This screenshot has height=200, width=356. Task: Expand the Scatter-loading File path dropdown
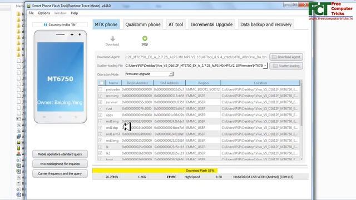click(265, 66)
